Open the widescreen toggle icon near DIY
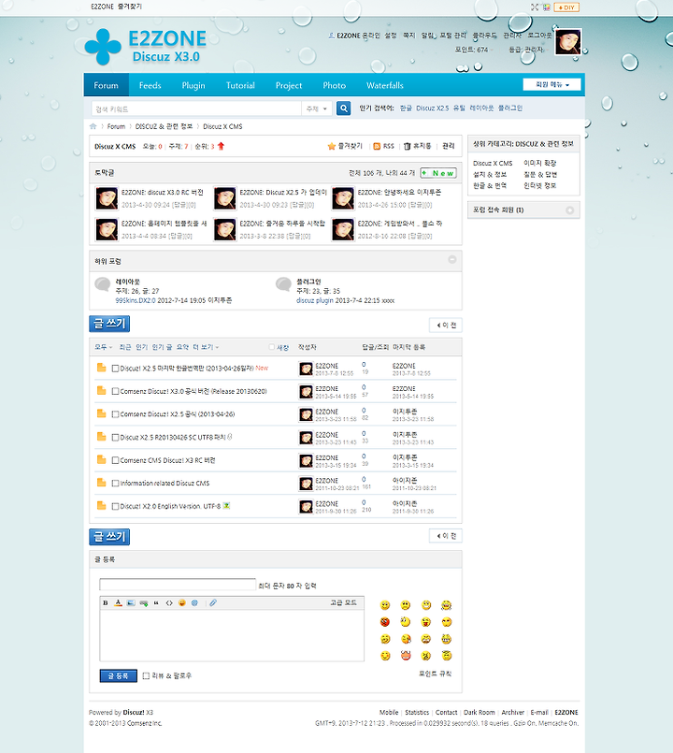This screenshot has width=673, height=753. (x=535, y=7)
